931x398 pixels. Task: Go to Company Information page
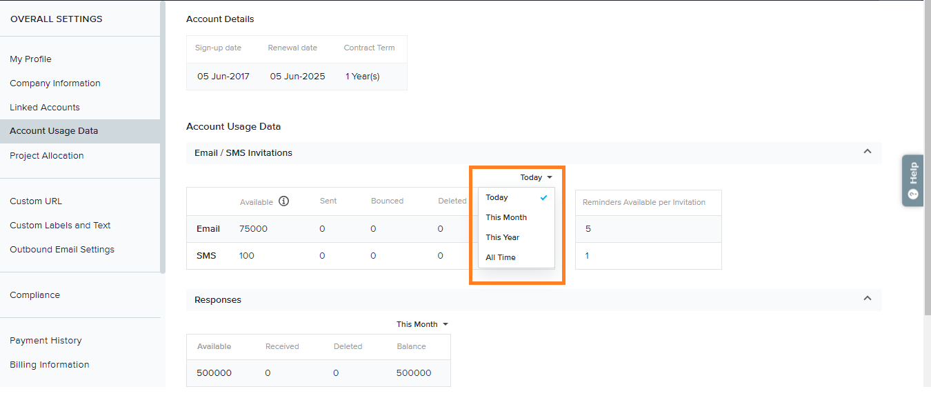(55, 83)
